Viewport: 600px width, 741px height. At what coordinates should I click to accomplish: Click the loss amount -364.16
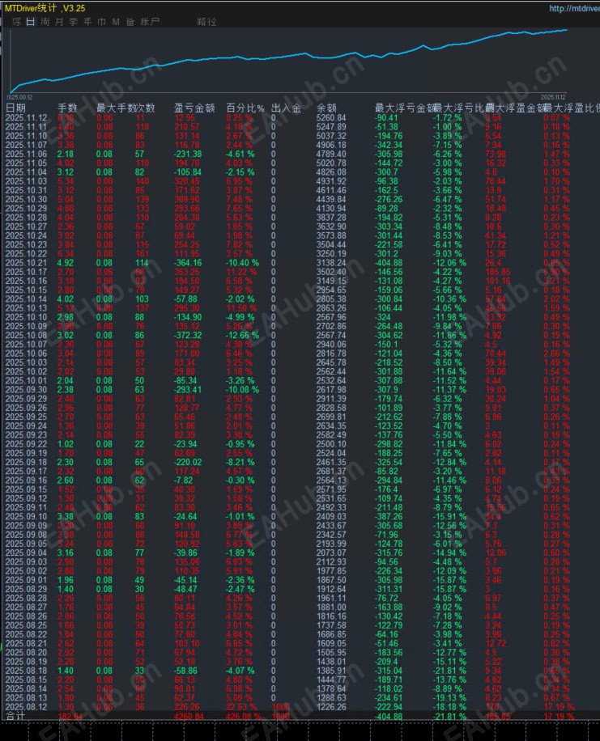click(x=187, y=263)
